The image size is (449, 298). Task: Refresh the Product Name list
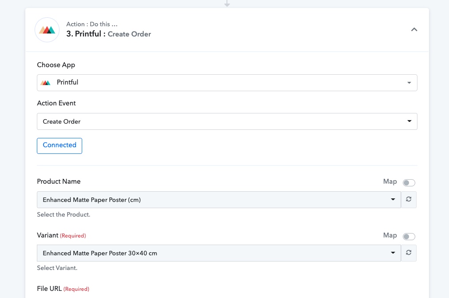coord(409,199)
